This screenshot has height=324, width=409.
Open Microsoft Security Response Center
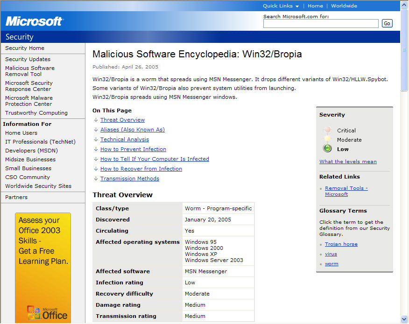[28, 86]
